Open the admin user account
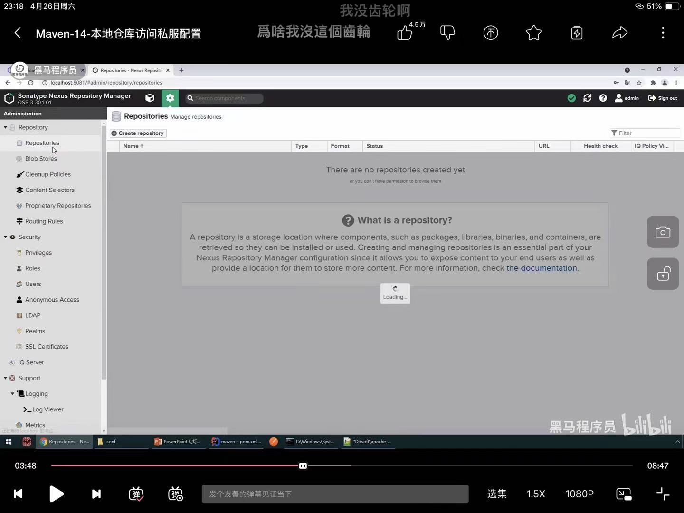Image resolution: width=684 pixels, height=513 pixels. coord(627,98)
